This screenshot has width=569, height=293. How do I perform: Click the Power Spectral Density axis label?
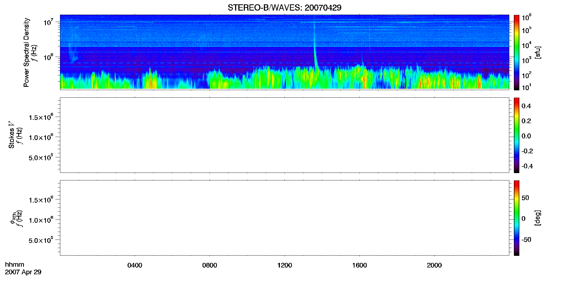(x=26, y=52)
